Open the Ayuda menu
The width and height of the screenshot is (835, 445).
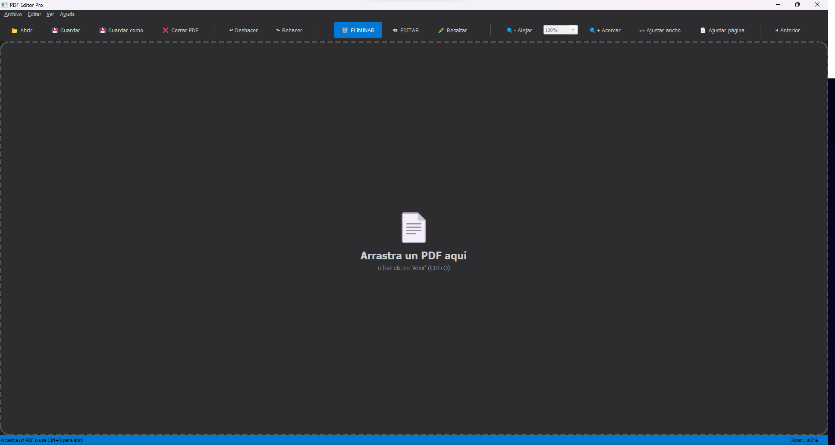coord(67,14)
